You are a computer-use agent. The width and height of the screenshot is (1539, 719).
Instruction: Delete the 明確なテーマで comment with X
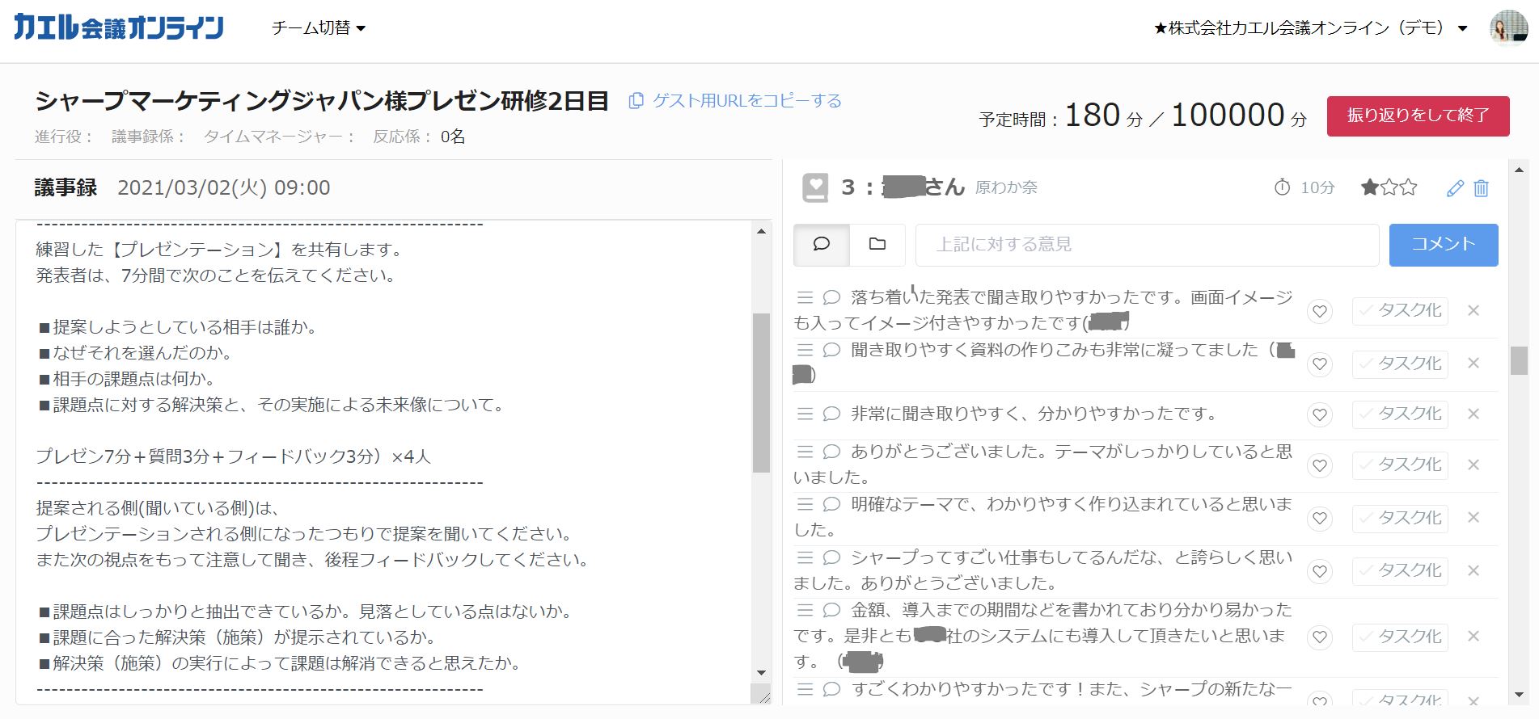click(1473, 519)
